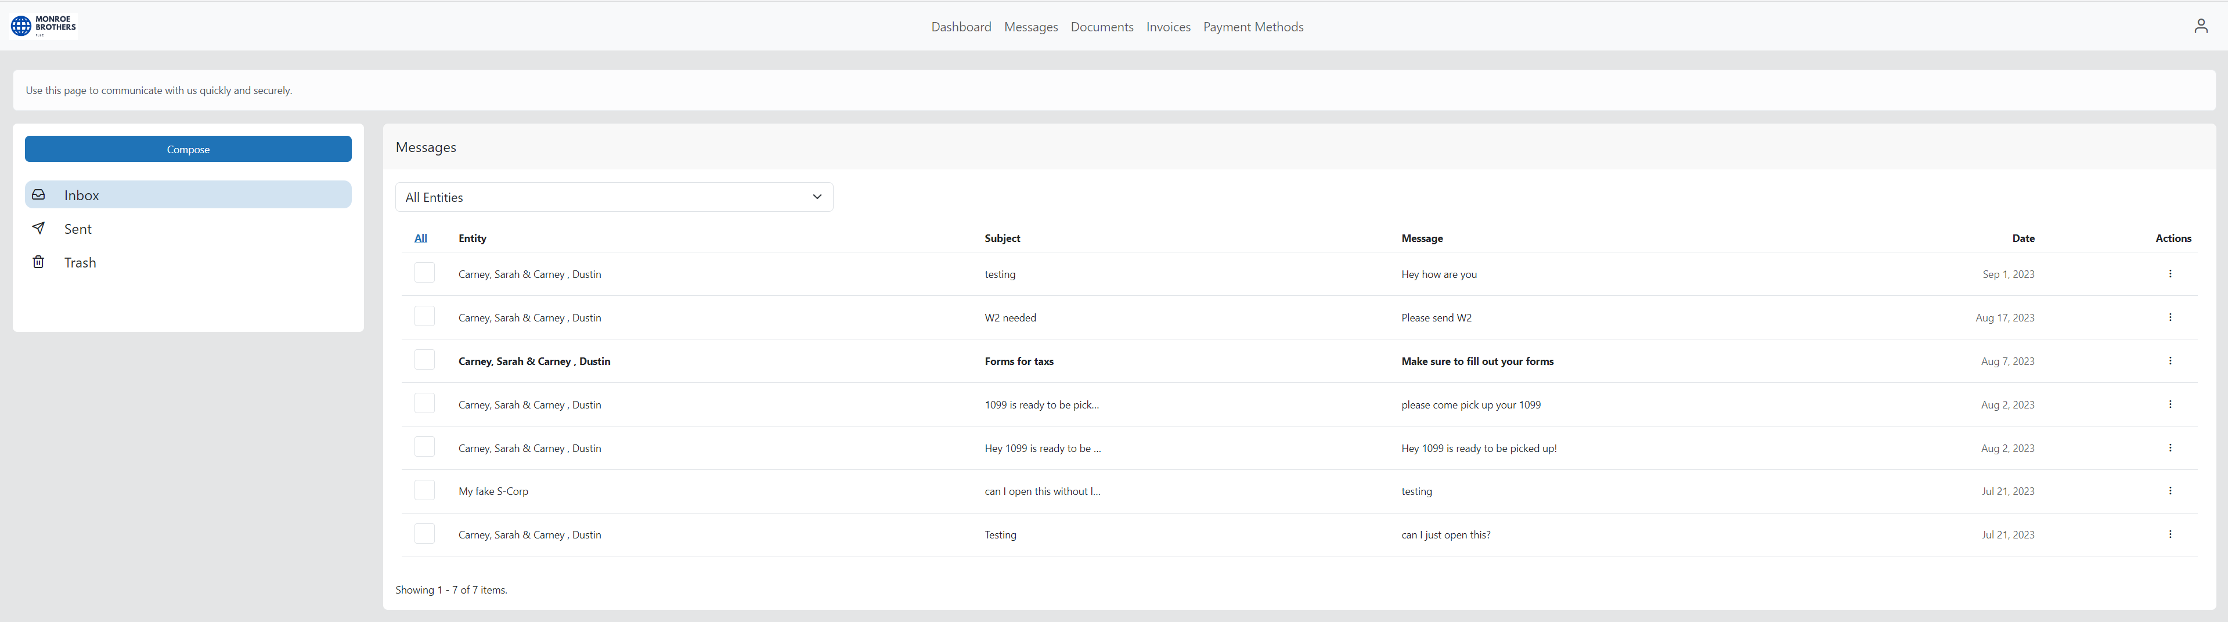Open actions menu for 'W2 needed' message
The height and width of the screenshot is (622, 2228).
(2171, 317)
